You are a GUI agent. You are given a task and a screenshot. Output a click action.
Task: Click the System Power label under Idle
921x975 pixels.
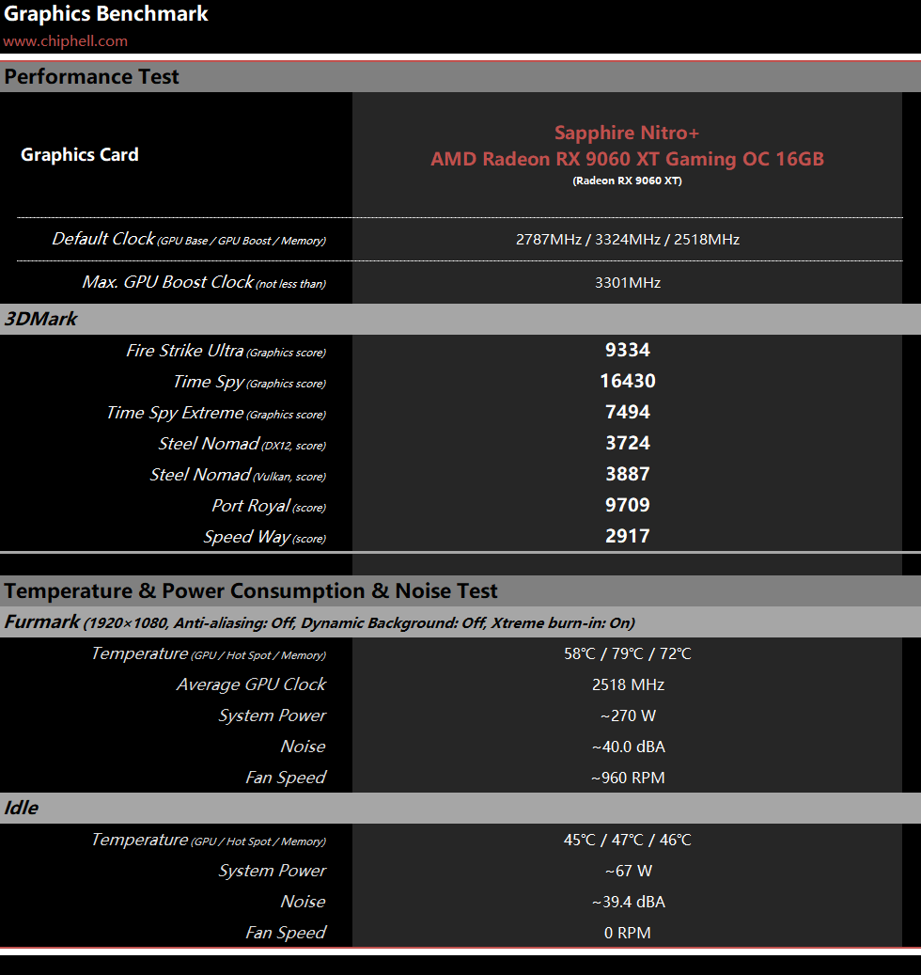[x=273, y=872]
